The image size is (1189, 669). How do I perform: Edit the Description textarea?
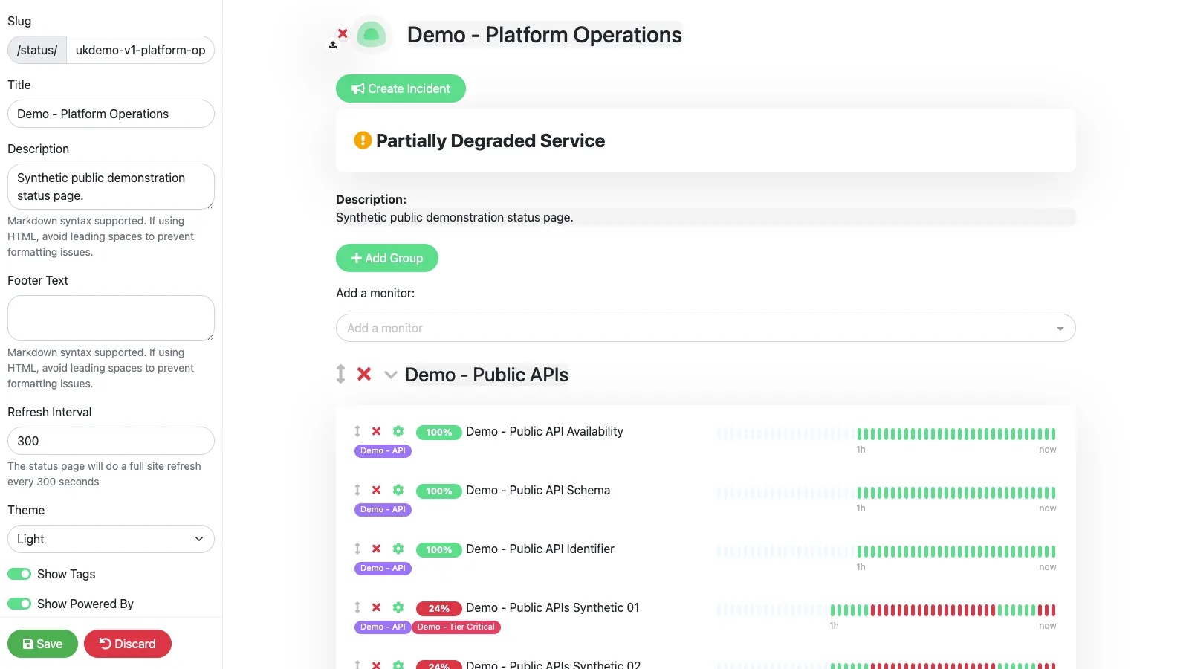coord(111,187)
